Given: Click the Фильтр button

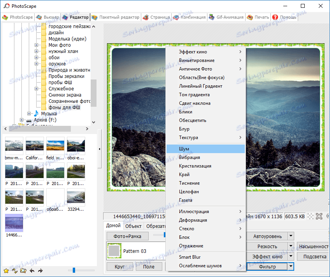Looking at the screenshot, I should tap(267, 267).
